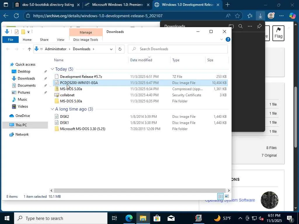Expand breadcrumb chevron after Administrator
This screenshot has width=299, height=224.
(x=69, y=49)
